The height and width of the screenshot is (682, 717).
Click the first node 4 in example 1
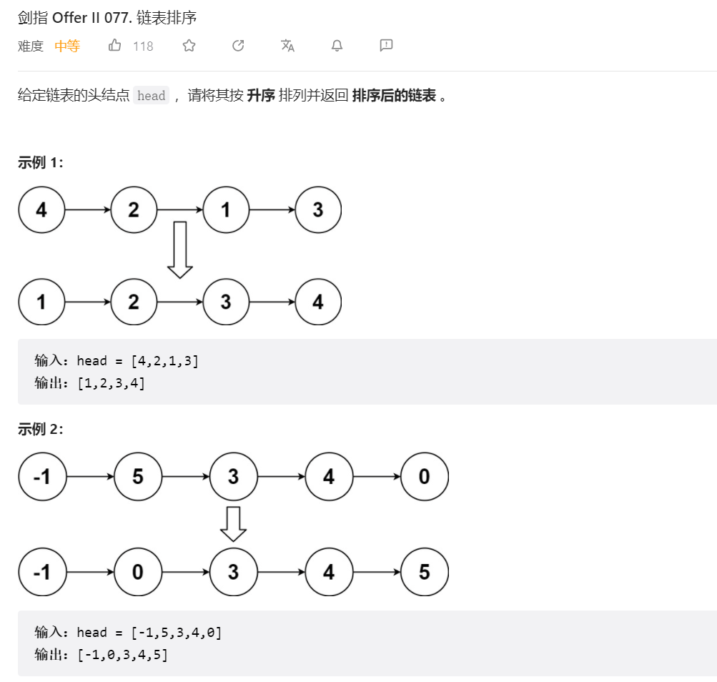(x=41, y=210)
